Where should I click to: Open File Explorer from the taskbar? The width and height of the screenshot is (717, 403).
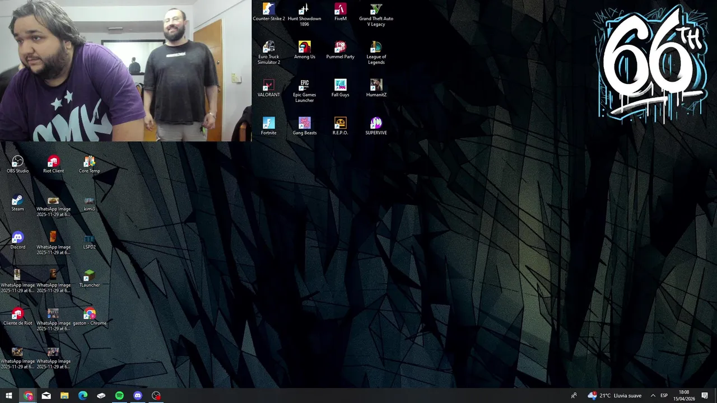click(x=64, y=396)
